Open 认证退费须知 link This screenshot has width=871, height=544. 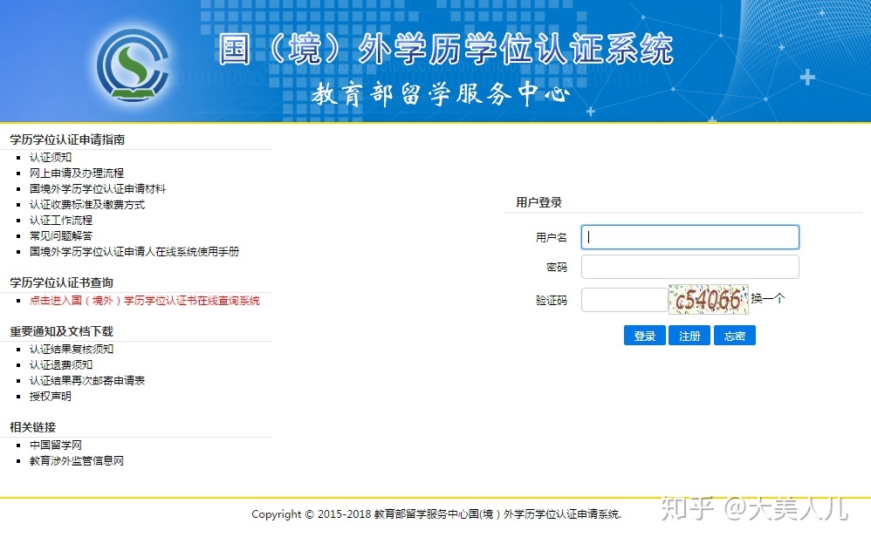click(61, 364)
